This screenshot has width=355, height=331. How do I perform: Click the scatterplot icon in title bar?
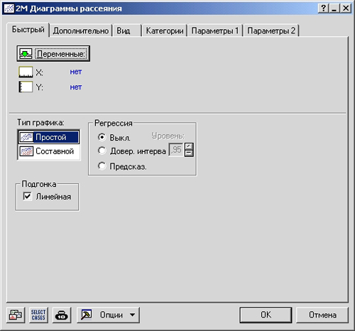pyautogui.click(x=9, y=9)
